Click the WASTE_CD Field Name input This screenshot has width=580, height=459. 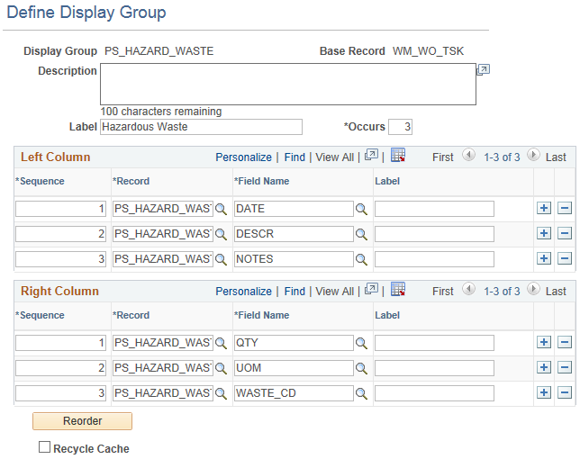294,393
